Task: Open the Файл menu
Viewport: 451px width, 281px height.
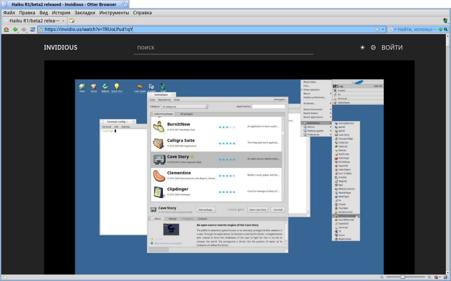Action: pyautogui.click(x=10, y=13)
